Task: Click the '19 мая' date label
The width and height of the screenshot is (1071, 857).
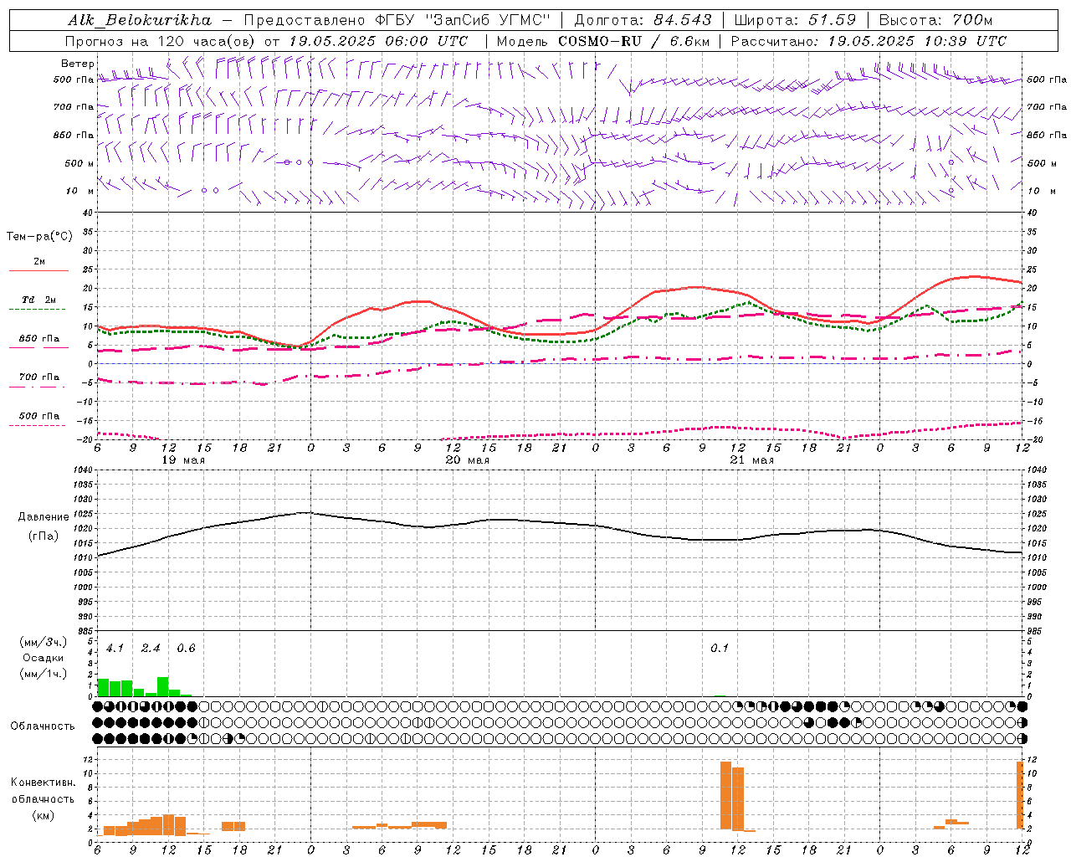Action: [183, 460]
